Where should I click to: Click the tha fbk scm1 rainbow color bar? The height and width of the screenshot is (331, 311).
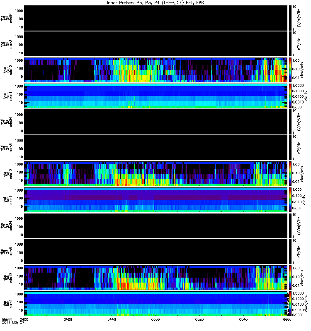click(290, 96)
